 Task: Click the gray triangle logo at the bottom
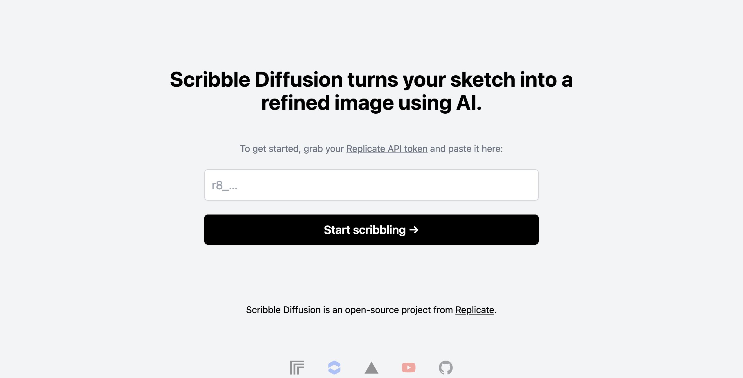pyautogui.click(x=371, y=368)
